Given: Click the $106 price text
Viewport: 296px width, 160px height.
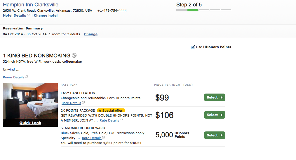Looking at the screenshot, I should pyautogui.click(x=164, y=115).
